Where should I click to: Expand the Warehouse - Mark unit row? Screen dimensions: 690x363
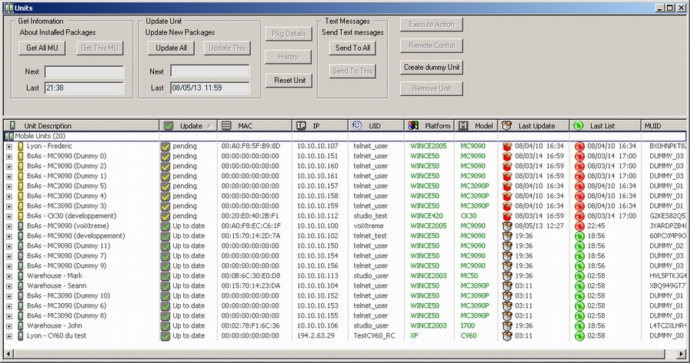9,276
